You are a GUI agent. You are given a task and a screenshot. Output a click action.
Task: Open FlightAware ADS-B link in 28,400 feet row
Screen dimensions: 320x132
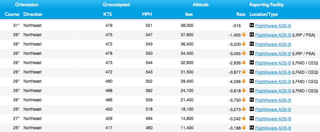tap(273, 82)
